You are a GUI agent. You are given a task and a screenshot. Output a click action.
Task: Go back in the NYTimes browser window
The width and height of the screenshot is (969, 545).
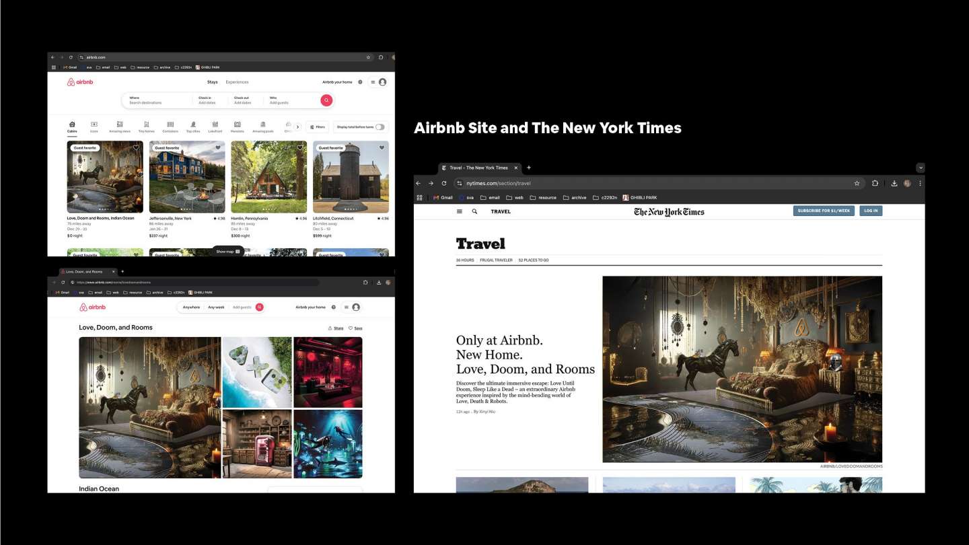tap(419, 183)
